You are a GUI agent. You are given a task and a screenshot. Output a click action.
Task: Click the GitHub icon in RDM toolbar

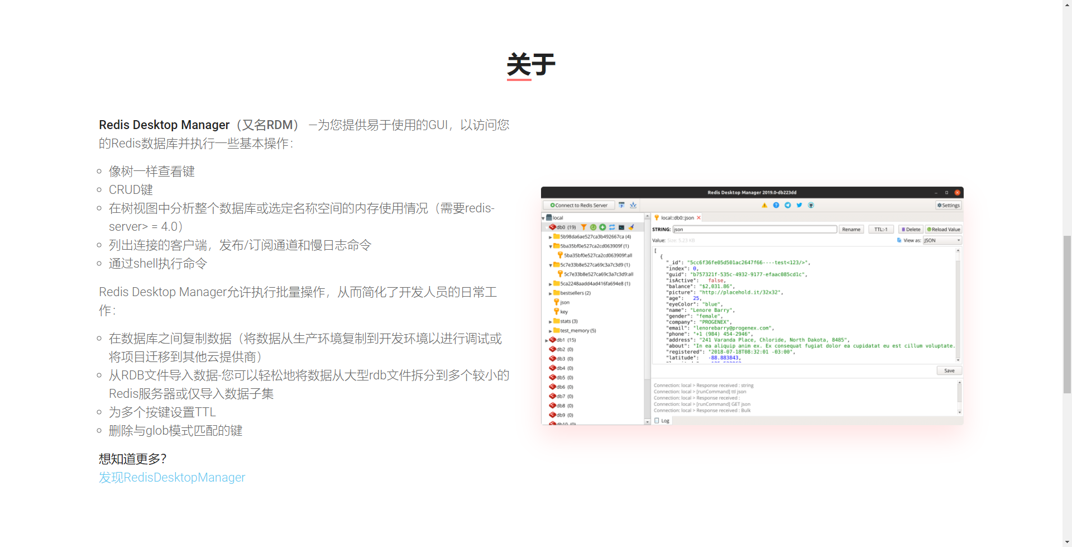coord(811,205)
